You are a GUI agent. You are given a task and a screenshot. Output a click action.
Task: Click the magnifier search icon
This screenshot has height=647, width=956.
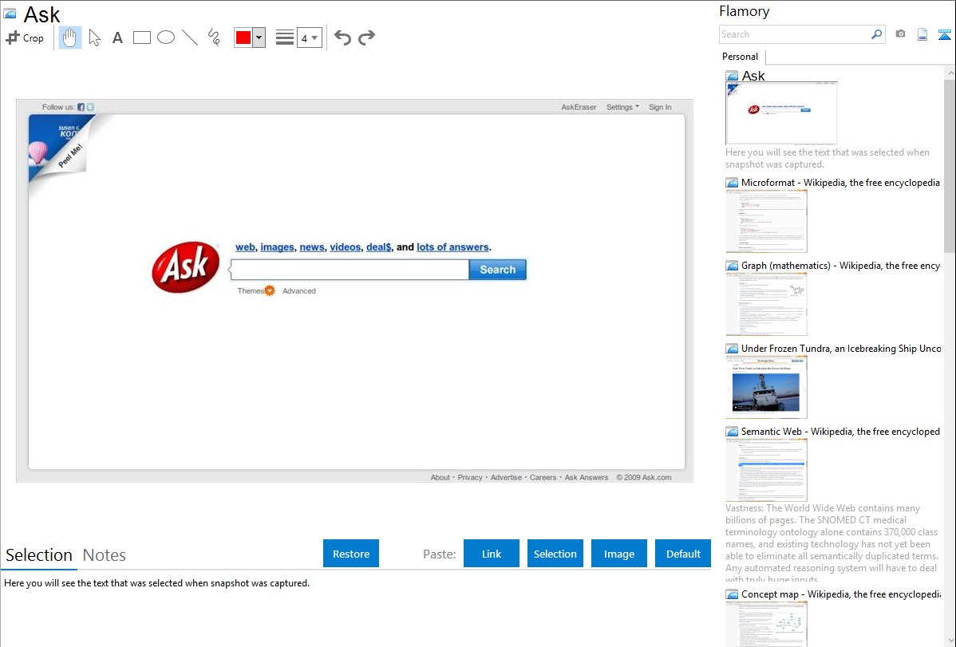click(x=877, y=34)
